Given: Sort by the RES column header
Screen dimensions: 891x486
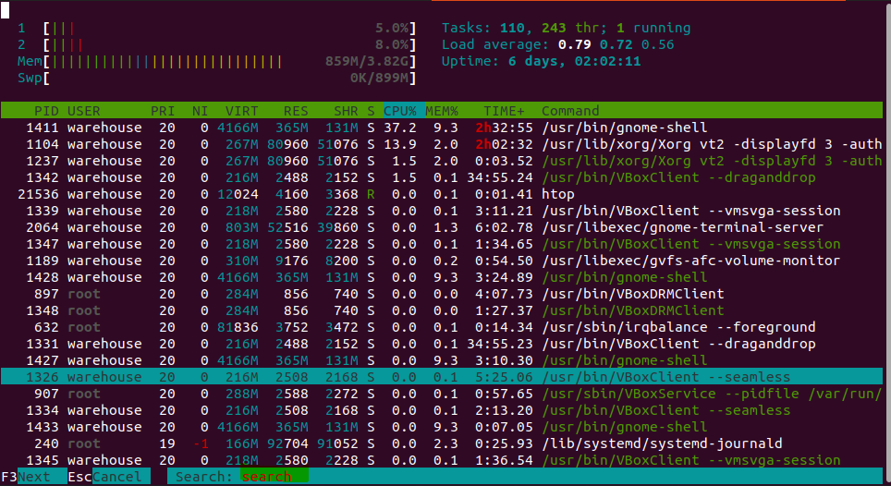Looking at the screenshot, I should pyautogui.click(x=296, y=111).
